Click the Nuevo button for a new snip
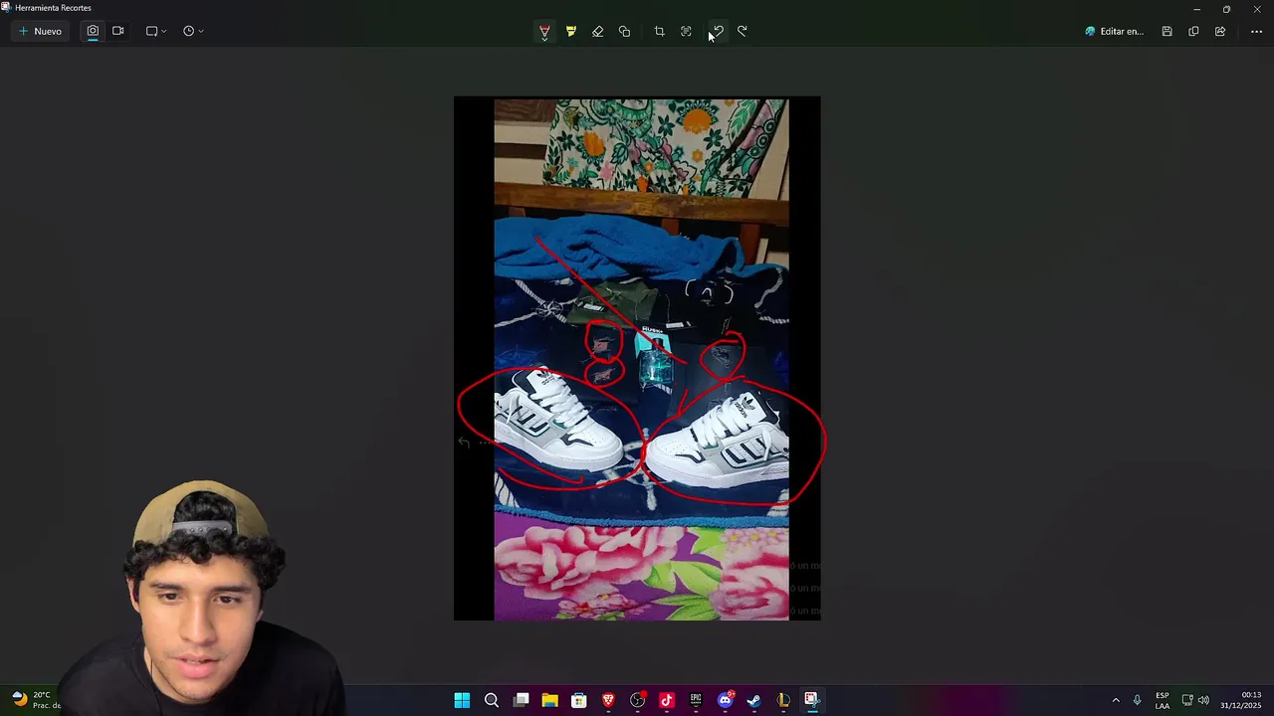The width and height of the screenshot is (1274, 716). point(40,32)
